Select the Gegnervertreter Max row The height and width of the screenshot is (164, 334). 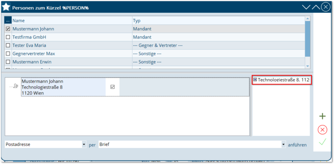(x=33, y=53)
